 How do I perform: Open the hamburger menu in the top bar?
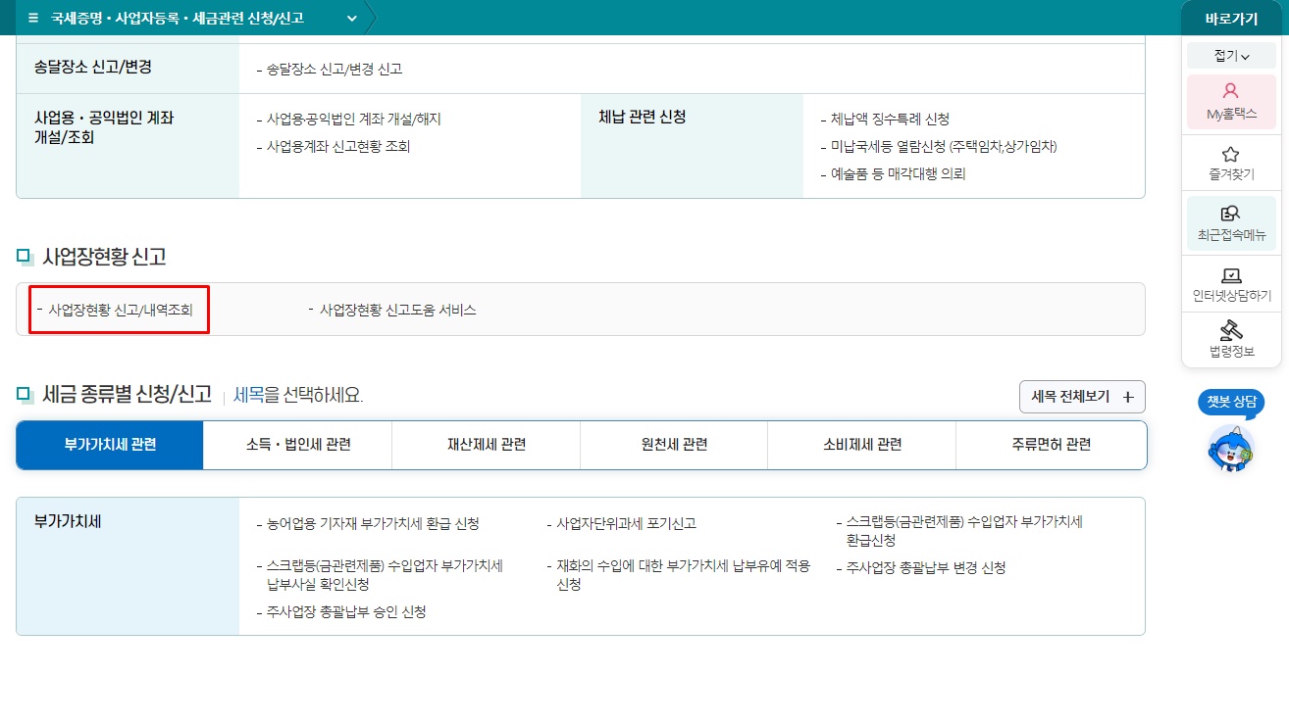click(33, 18)
